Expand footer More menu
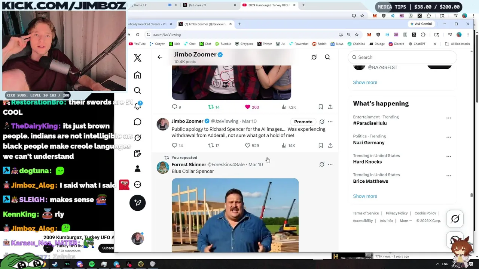The height and width of the screenshot is (269, 479). coord(406,221)
